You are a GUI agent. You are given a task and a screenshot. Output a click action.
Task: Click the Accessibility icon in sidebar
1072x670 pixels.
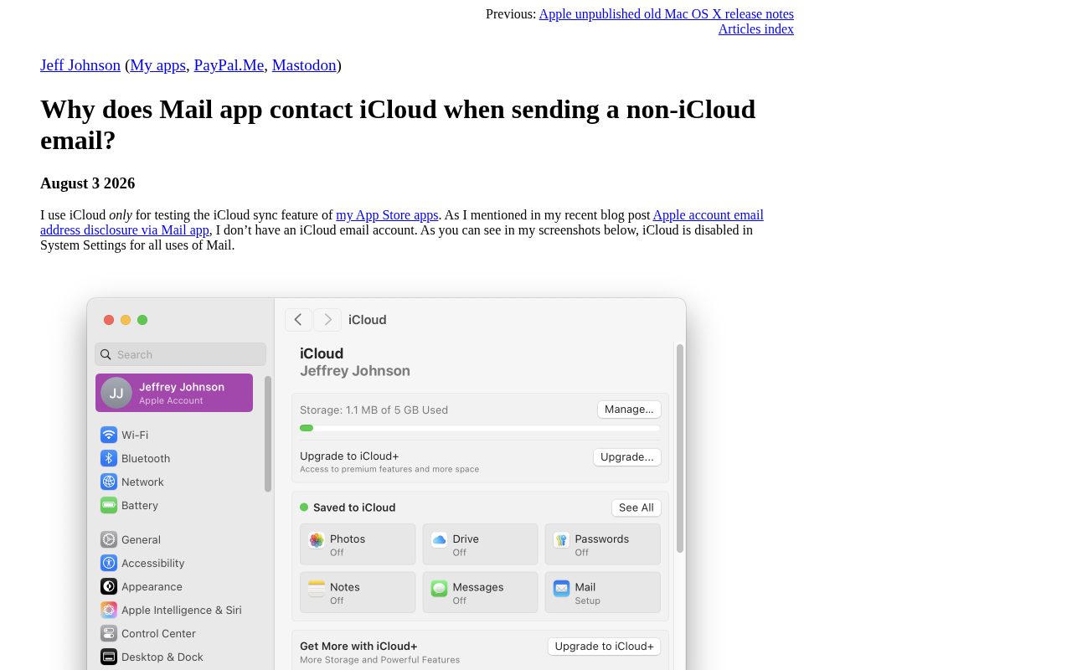tap(109, 563)
